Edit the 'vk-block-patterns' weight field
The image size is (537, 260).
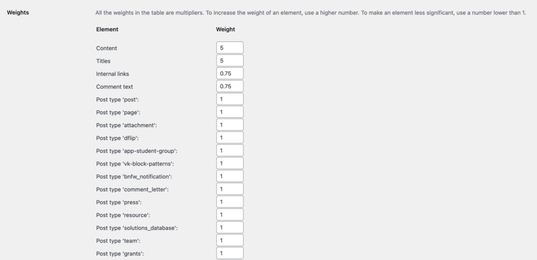tap(230, 163)
